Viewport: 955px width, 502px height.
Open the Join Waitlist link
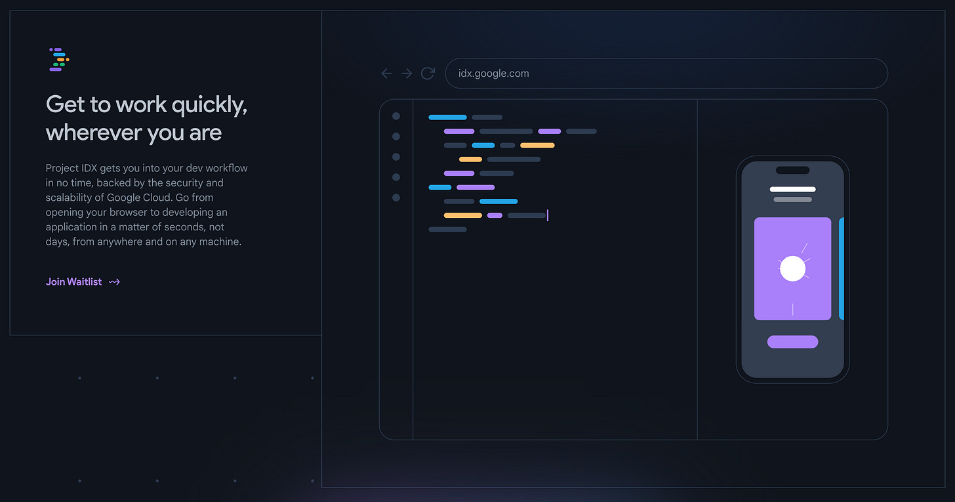click(x=83, y=282)
